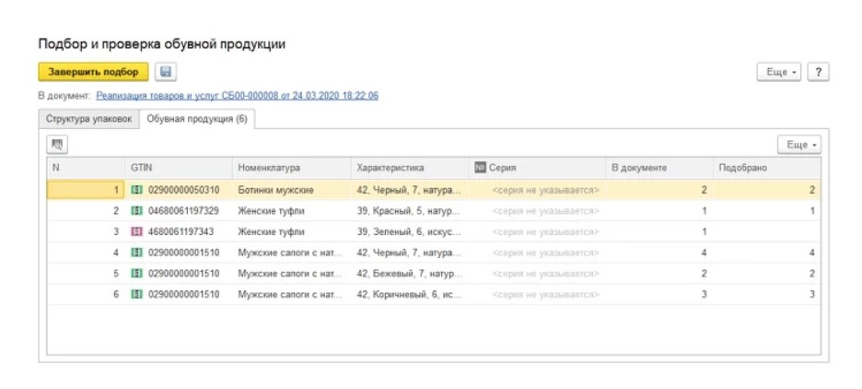Image resolution: width=862 pixels, height=389 pixels.
Task: Sort by the Номенклатура column header
Action: pyautogui.click(x=269, y=168)
